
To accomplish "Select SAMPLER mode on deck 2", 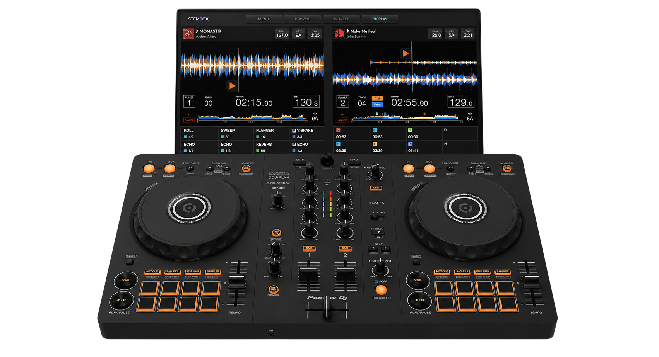I will [x=503, y=272].
